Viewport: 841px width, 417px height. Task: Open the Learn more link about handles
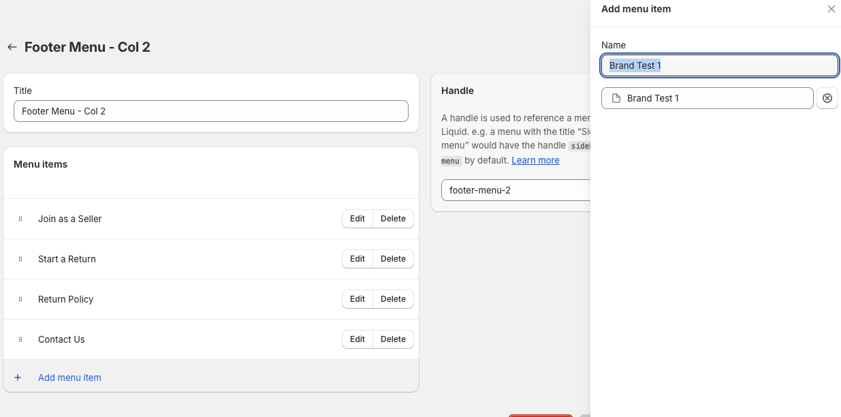coord(535,160)
